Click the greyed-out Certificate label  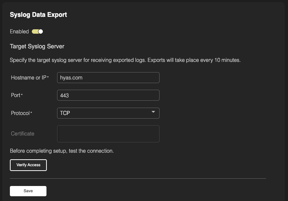tap(22, 134)
